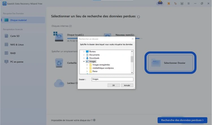This screenshot has height=125, width=212.
Task: Select Disque matériel in sidebar
Action: click(23, 20)
